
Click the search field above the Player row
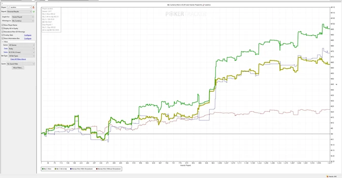click(x=18, y=3)
